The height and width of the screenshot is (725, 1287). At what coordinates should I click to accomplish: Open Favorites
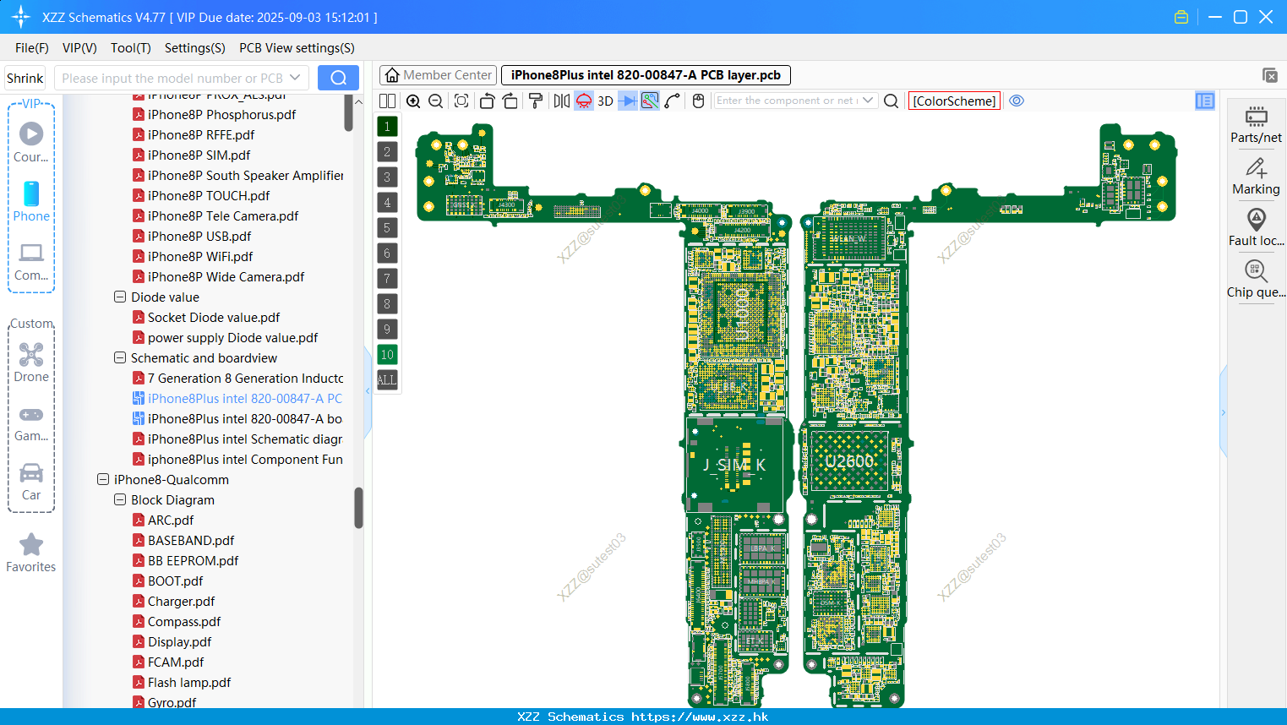point(31,553)
